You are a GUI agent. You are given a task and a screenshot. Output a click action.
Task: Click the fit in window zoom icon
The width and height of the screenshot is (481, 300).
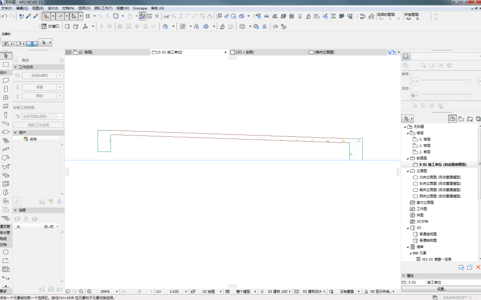(89, 292)
